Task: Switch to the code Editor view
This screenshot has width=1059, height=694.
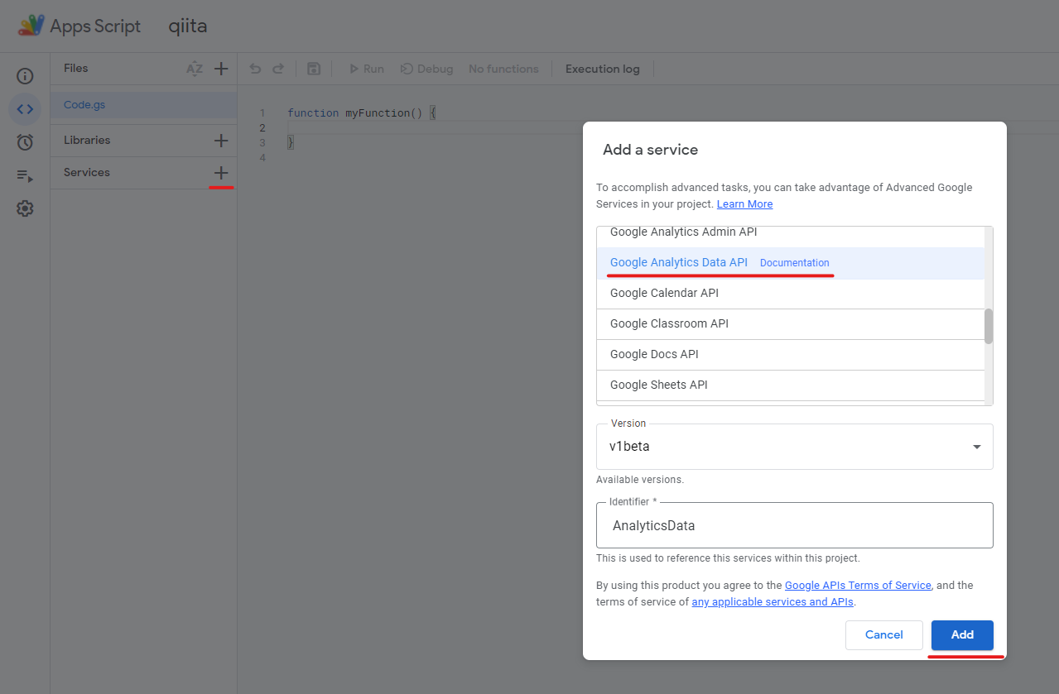Action: coord(24,108)
